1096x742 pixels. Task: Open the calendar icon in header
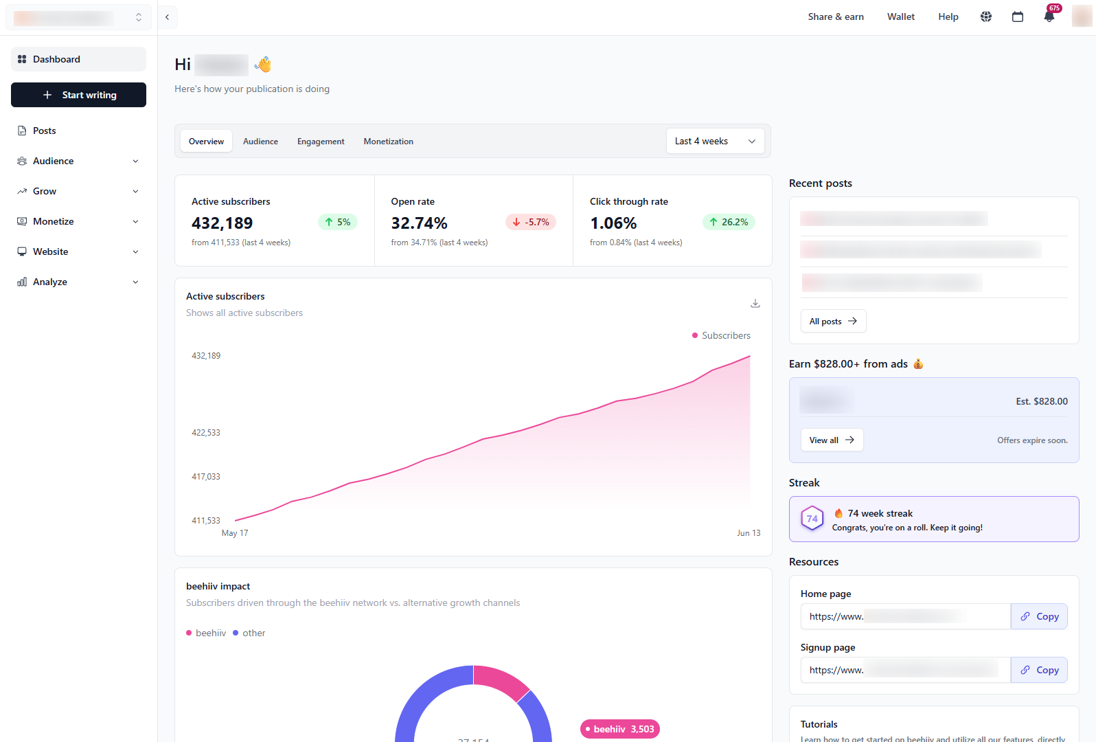(x=1018, y=16)
